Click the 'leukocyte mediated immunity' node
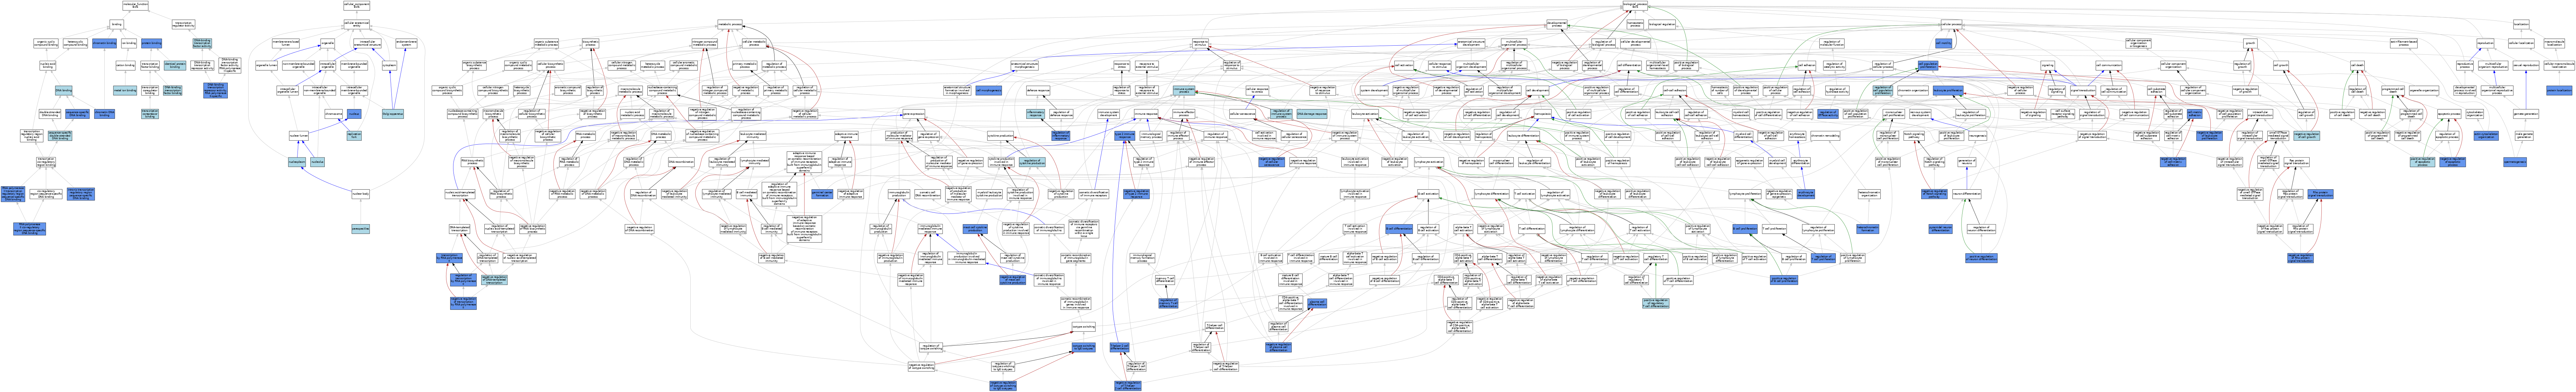The height and width of the screenshot is (392, 2576). pos(753,136)
